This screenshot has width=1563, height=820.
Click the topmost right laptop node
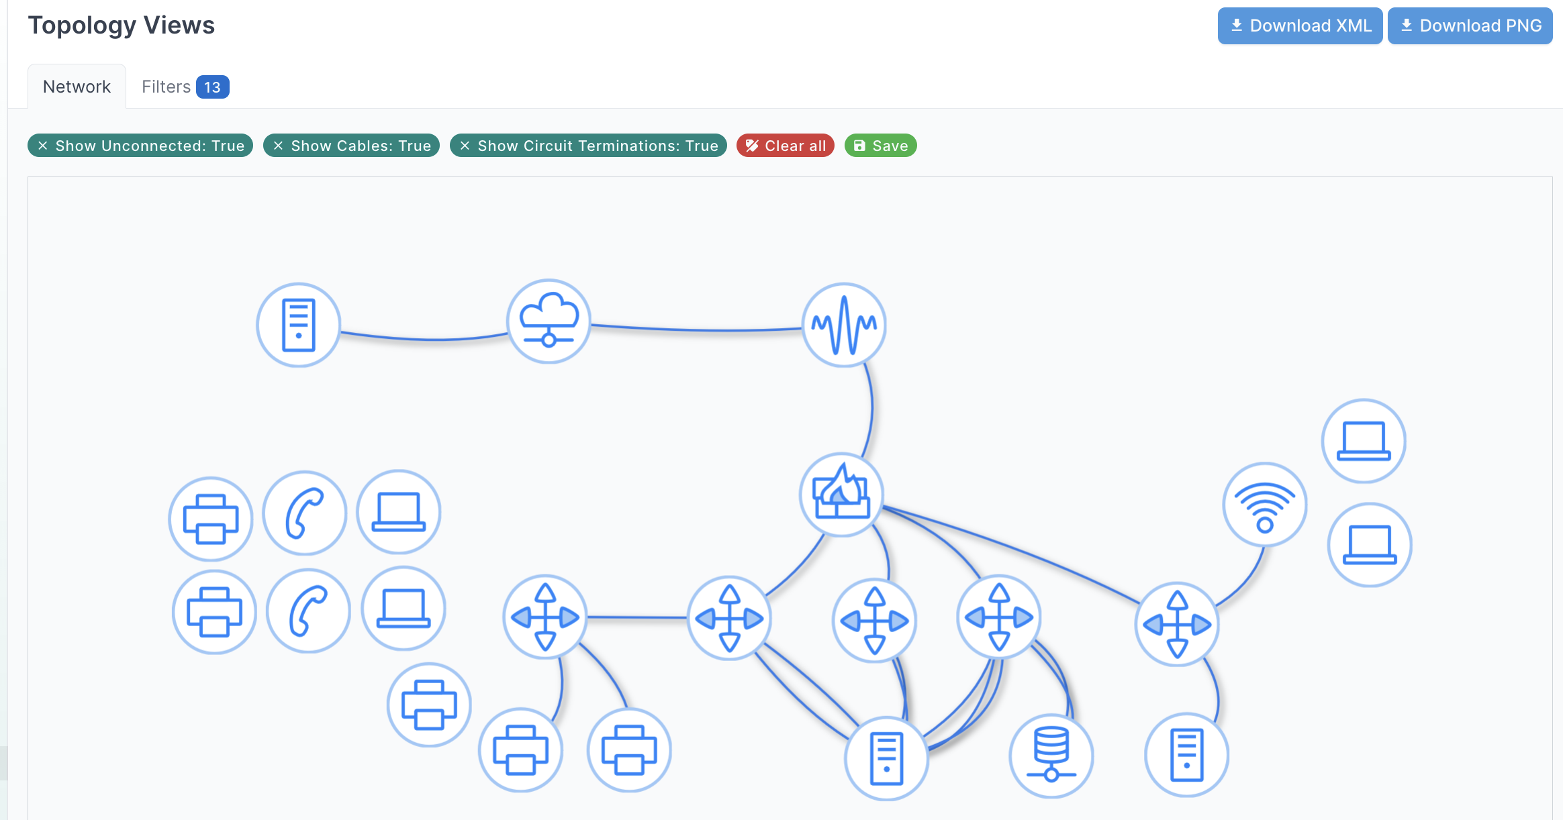1364,441
